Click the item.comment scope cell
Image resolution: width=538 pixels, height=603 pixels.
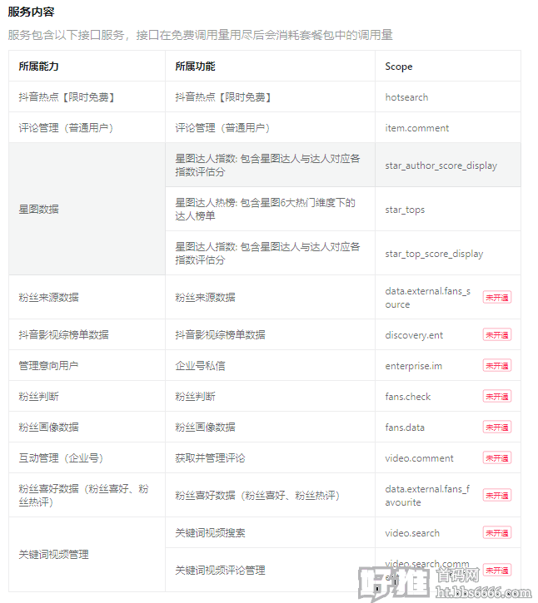(x=416, y=128)
